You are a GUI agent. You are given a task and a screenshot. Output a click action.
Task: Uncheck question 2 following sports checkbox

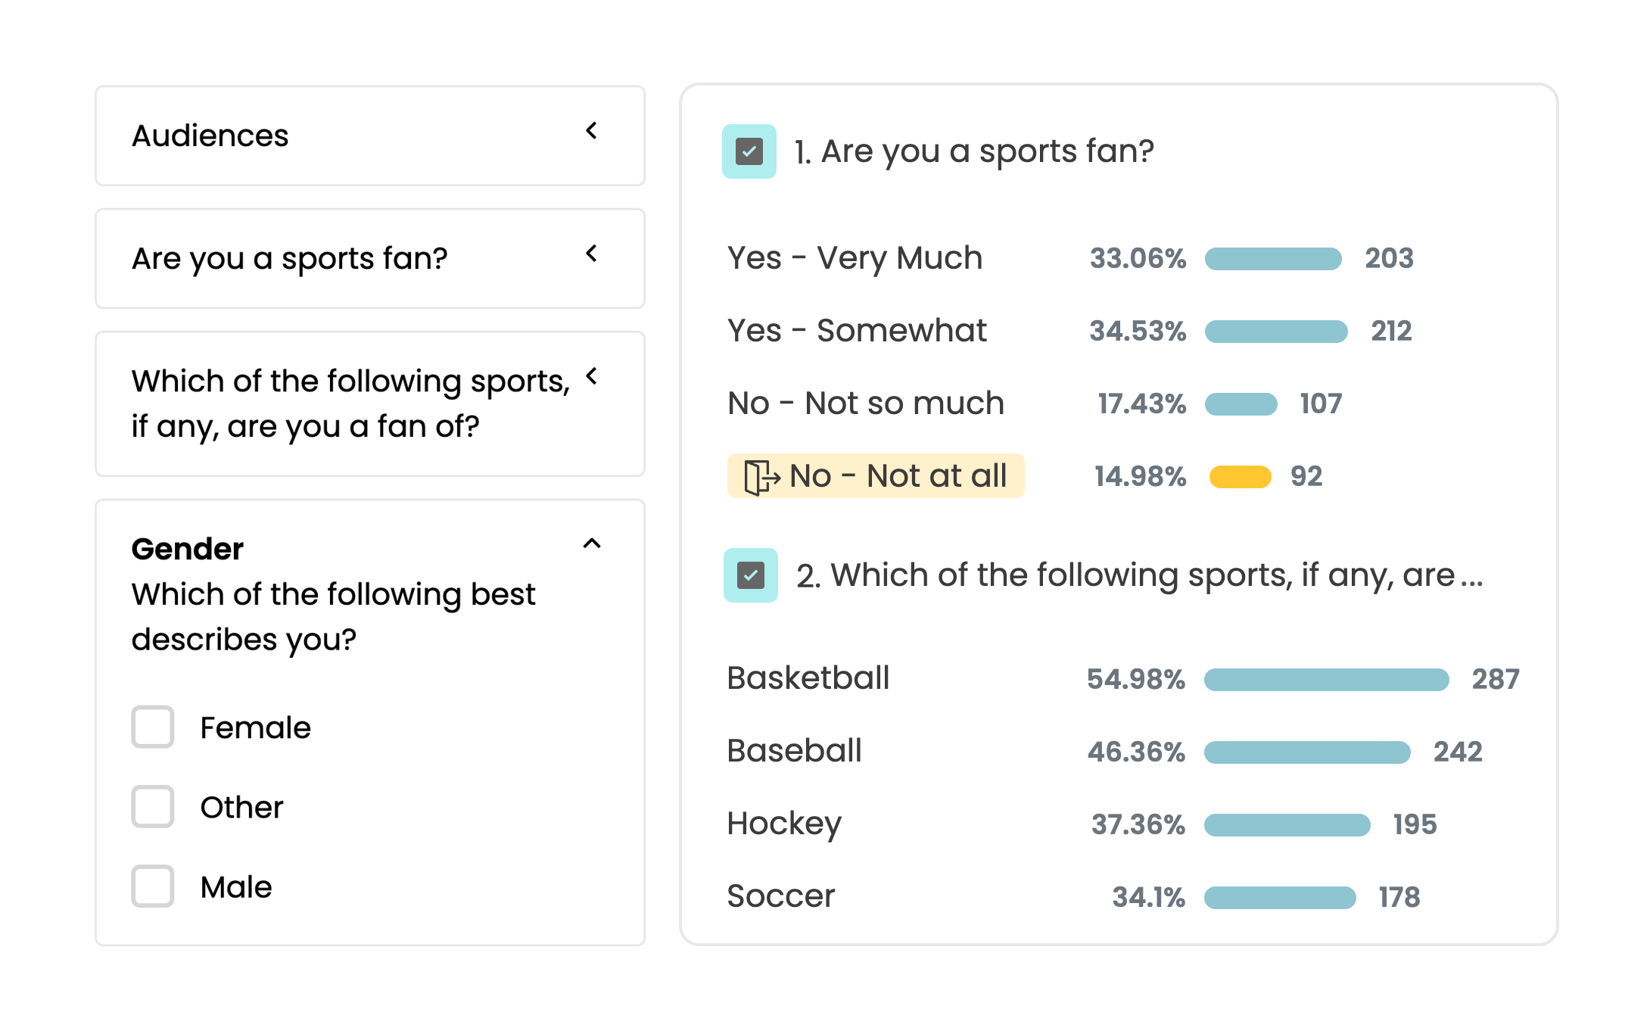coord(751,575)
